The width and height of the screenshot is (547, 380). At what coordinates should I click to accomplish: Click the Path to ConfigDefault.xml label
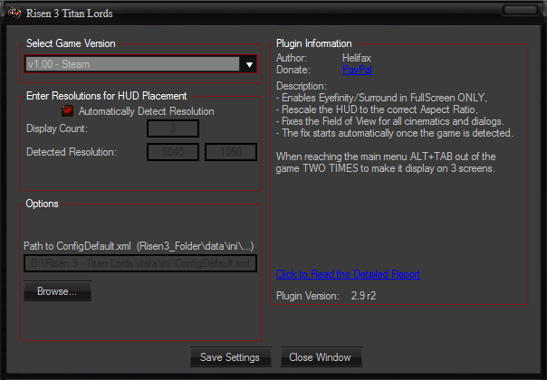point(139,246)
